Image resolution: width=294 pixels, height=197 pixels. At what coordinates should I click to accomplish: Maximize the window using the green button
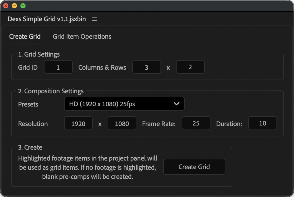point(23,6)
